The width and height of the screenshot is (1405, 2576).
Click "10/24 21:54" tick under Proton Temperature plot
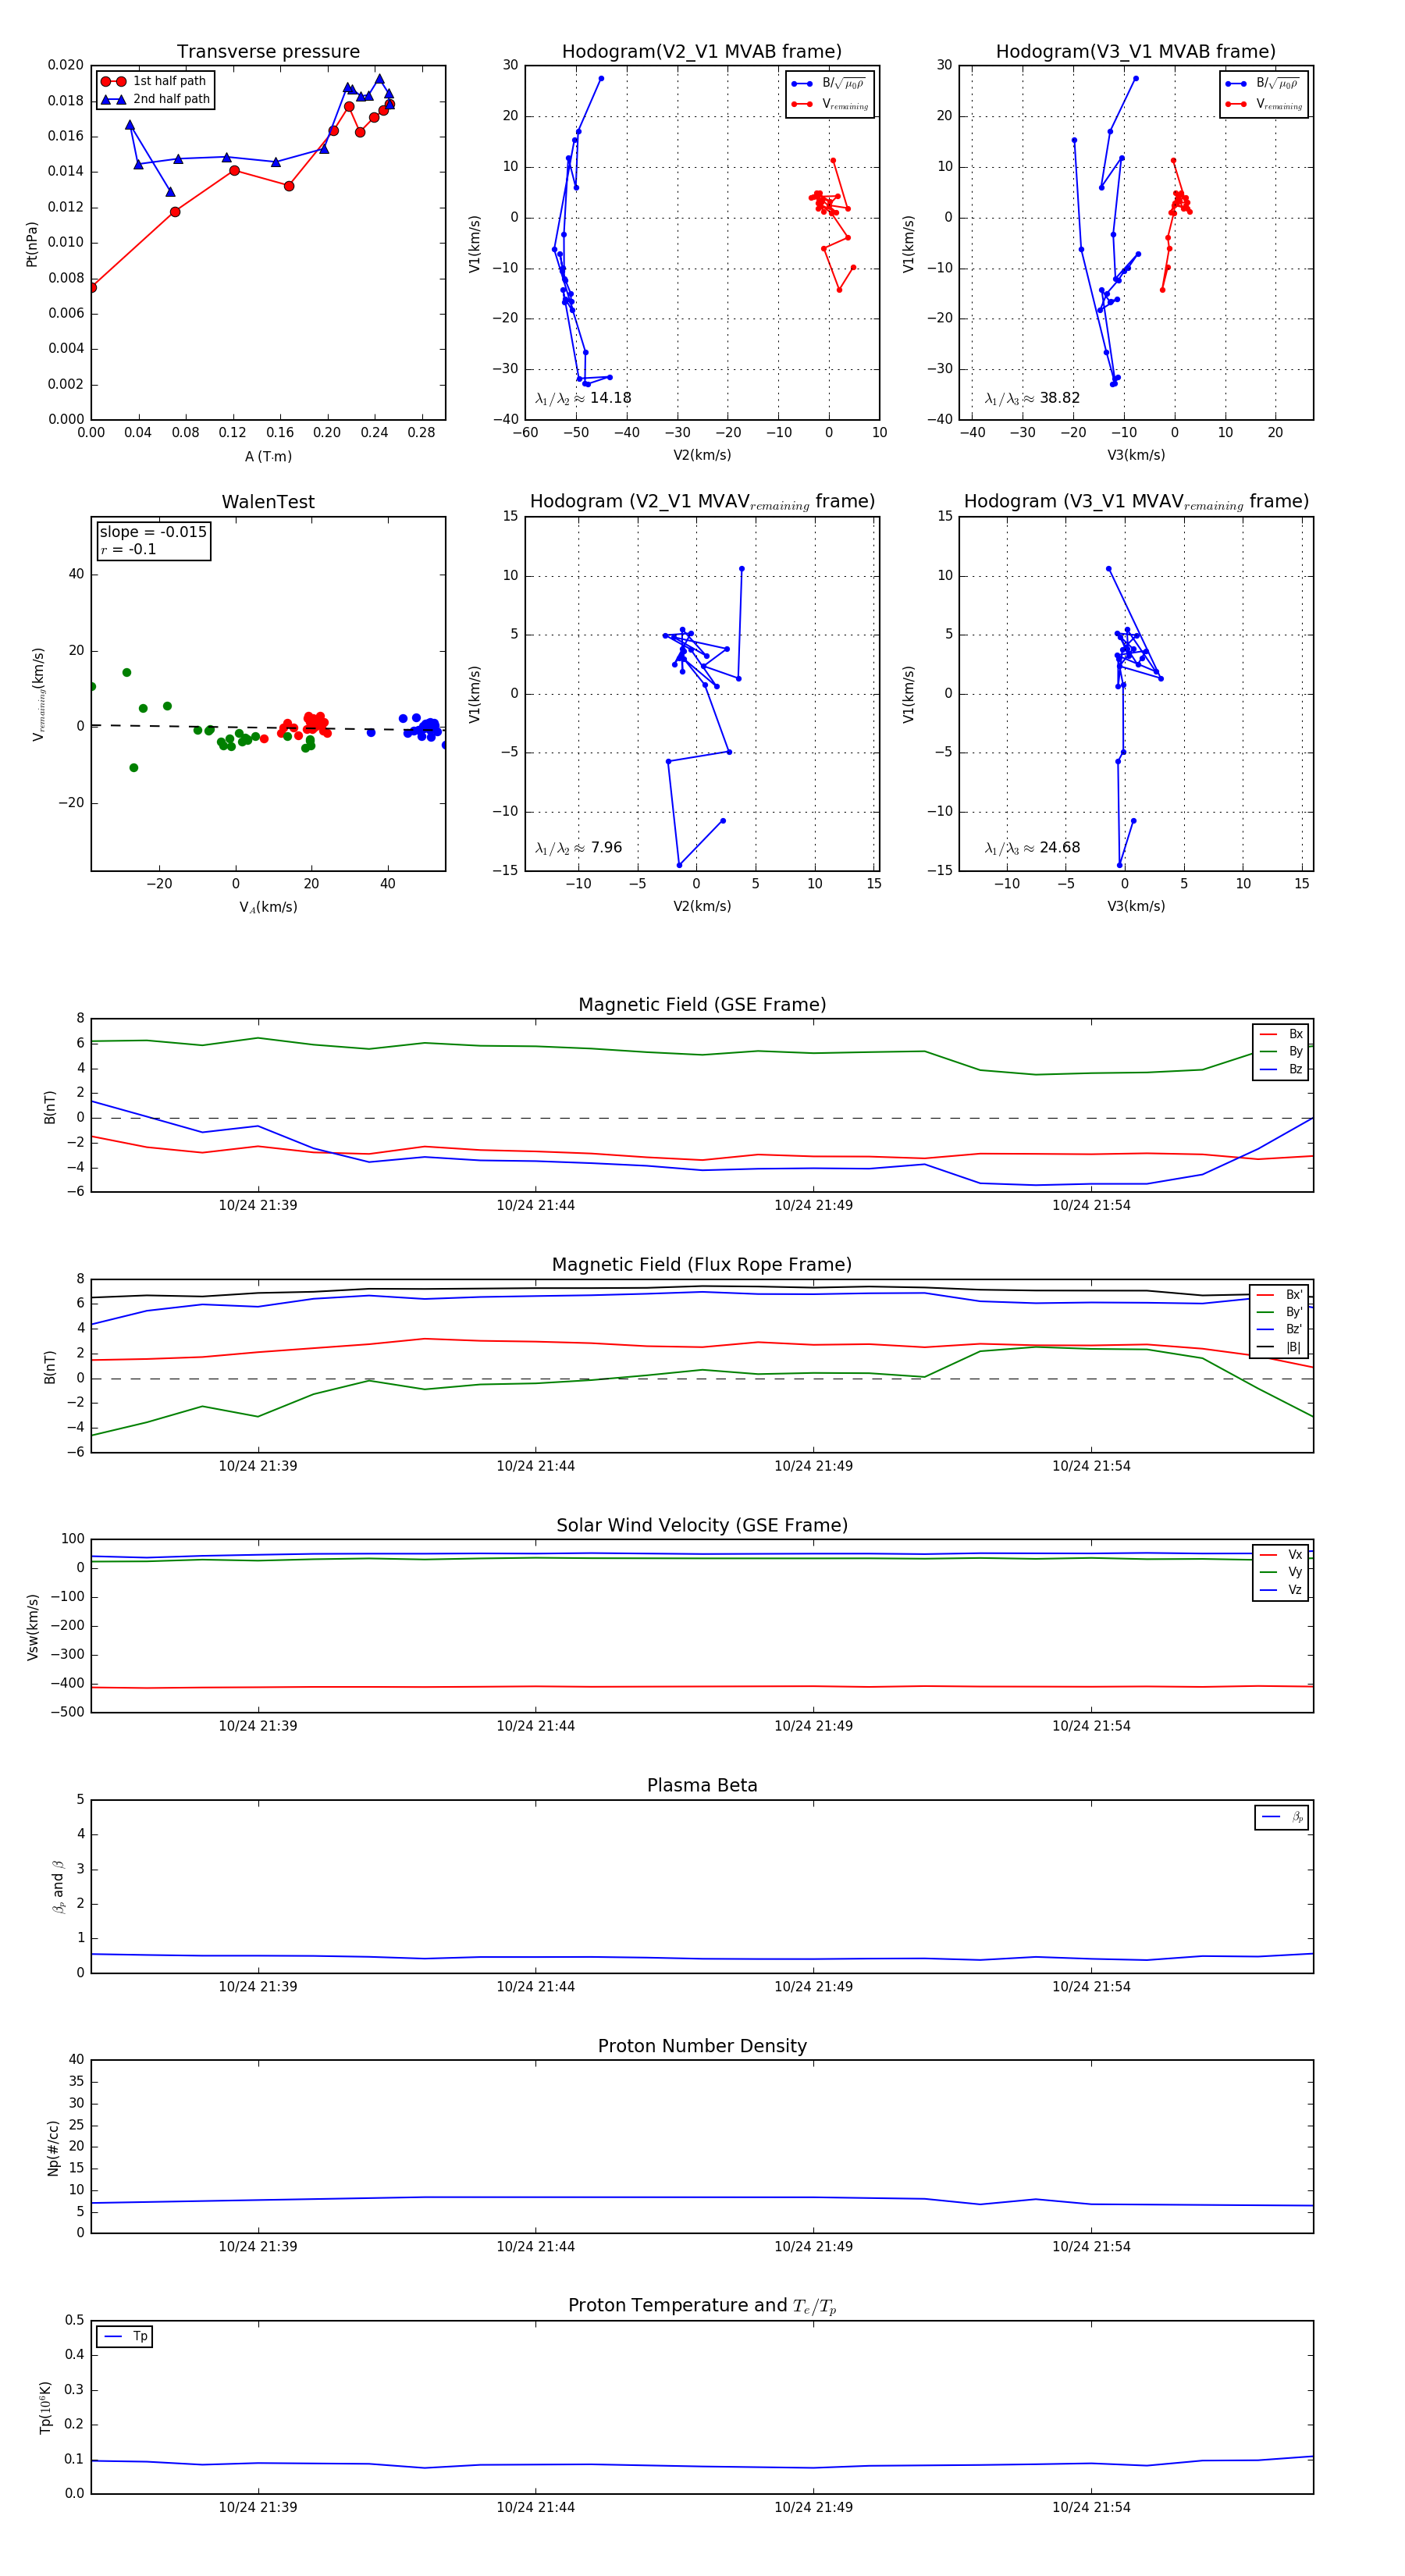tap(1091, 2507)
